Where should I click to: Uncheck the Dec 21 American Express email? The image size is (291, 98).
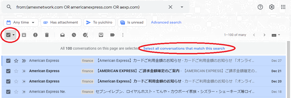point(8,71)
